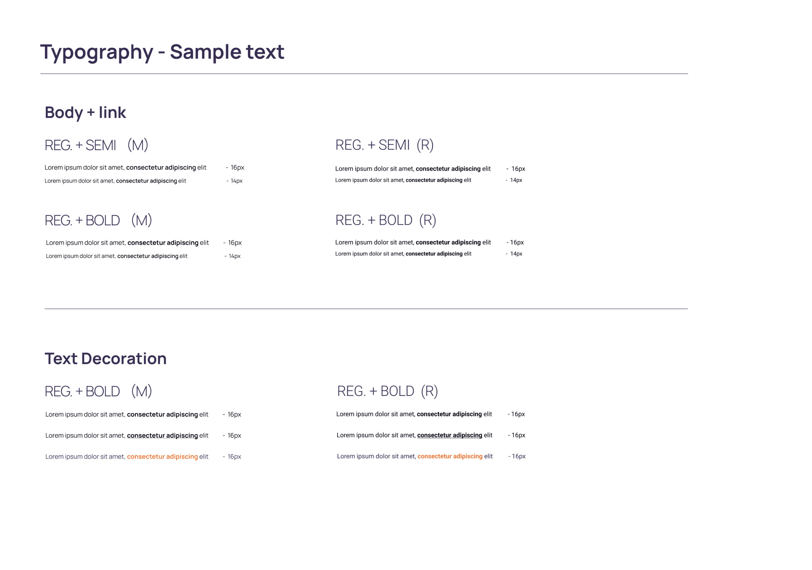This screenshot has width=812, height=570.
Task: Click "REG. + BOLD (R)" under Text Decoration
Action: pos(388,391)
